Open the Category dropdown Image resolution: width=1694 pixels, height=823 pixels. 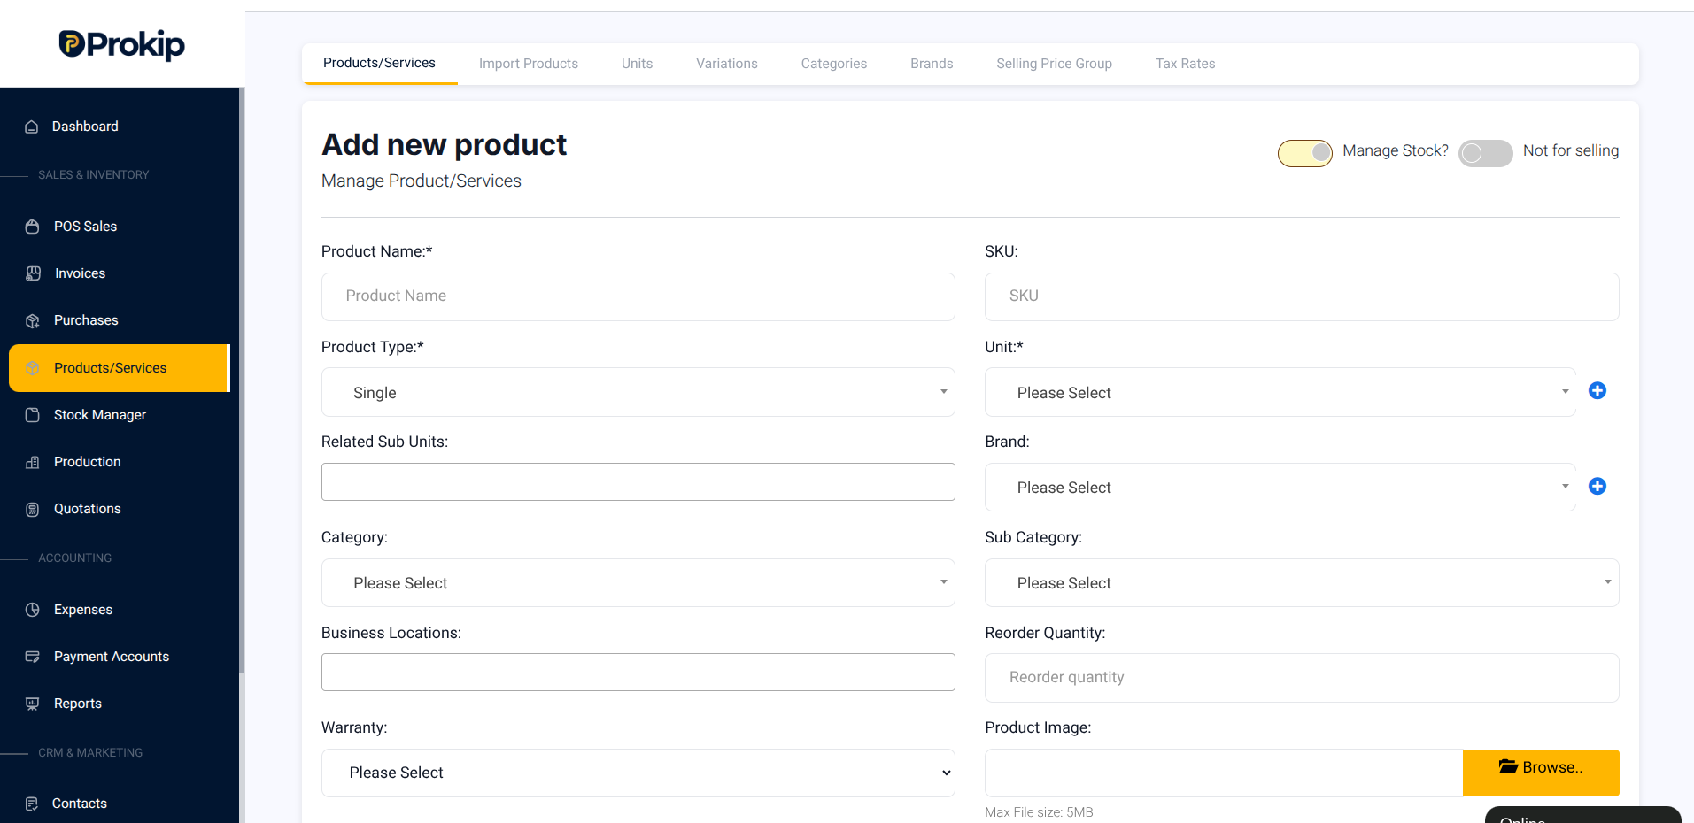pos(638,582)
